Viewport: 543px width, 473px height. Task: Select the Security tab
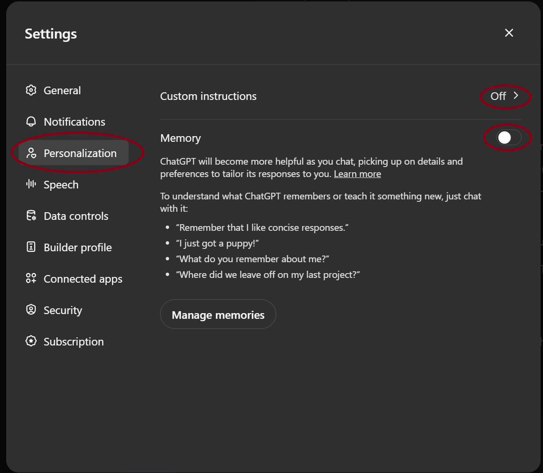73,310
